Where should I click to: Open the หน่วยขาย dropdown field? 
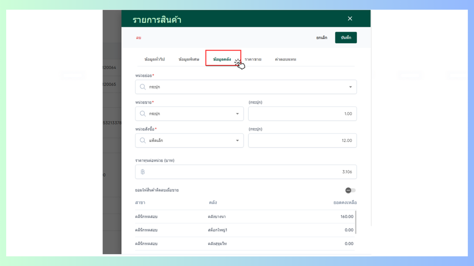point(189,114)
